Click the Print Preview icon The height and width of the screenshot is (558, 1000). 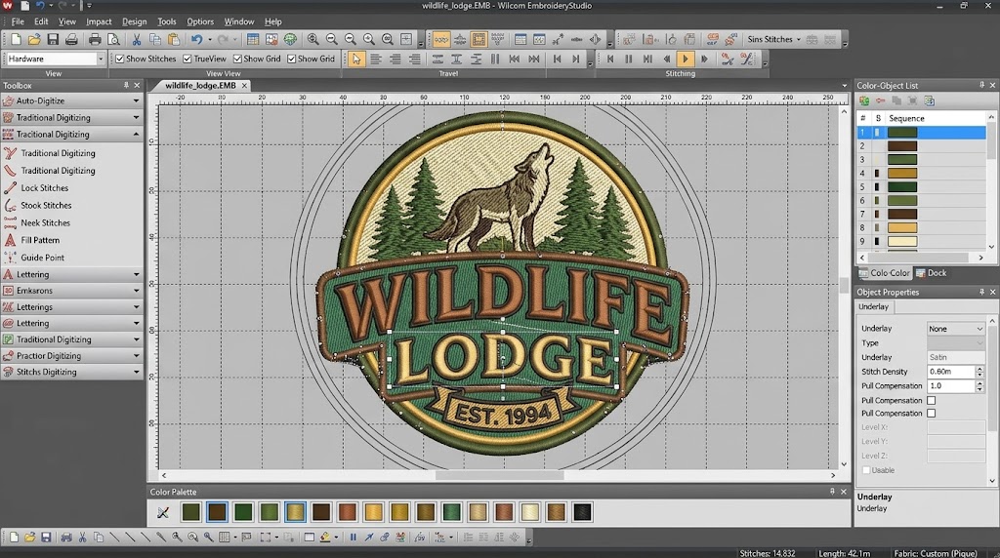113,39
